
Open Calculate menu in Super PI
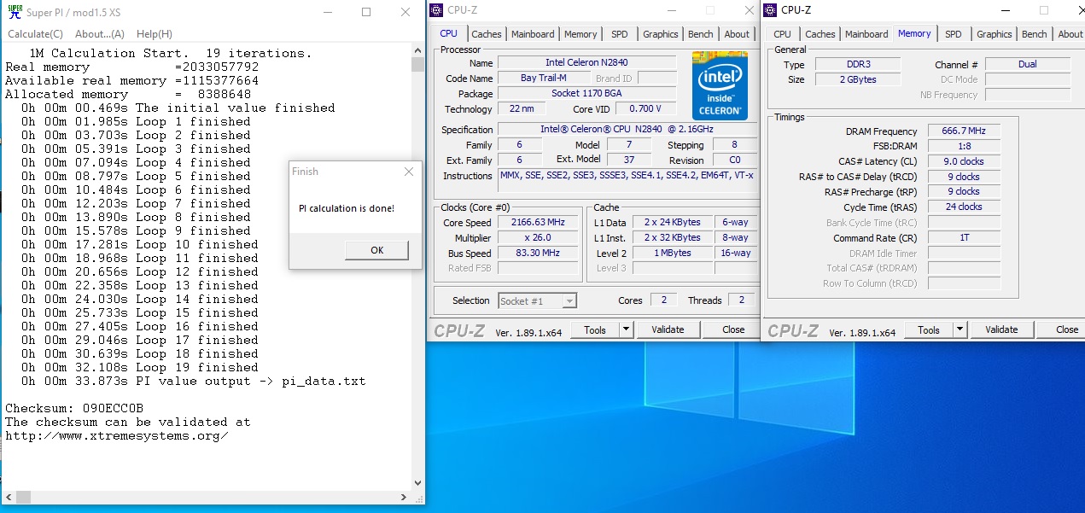pyautogui.click(x=35, y=34)
